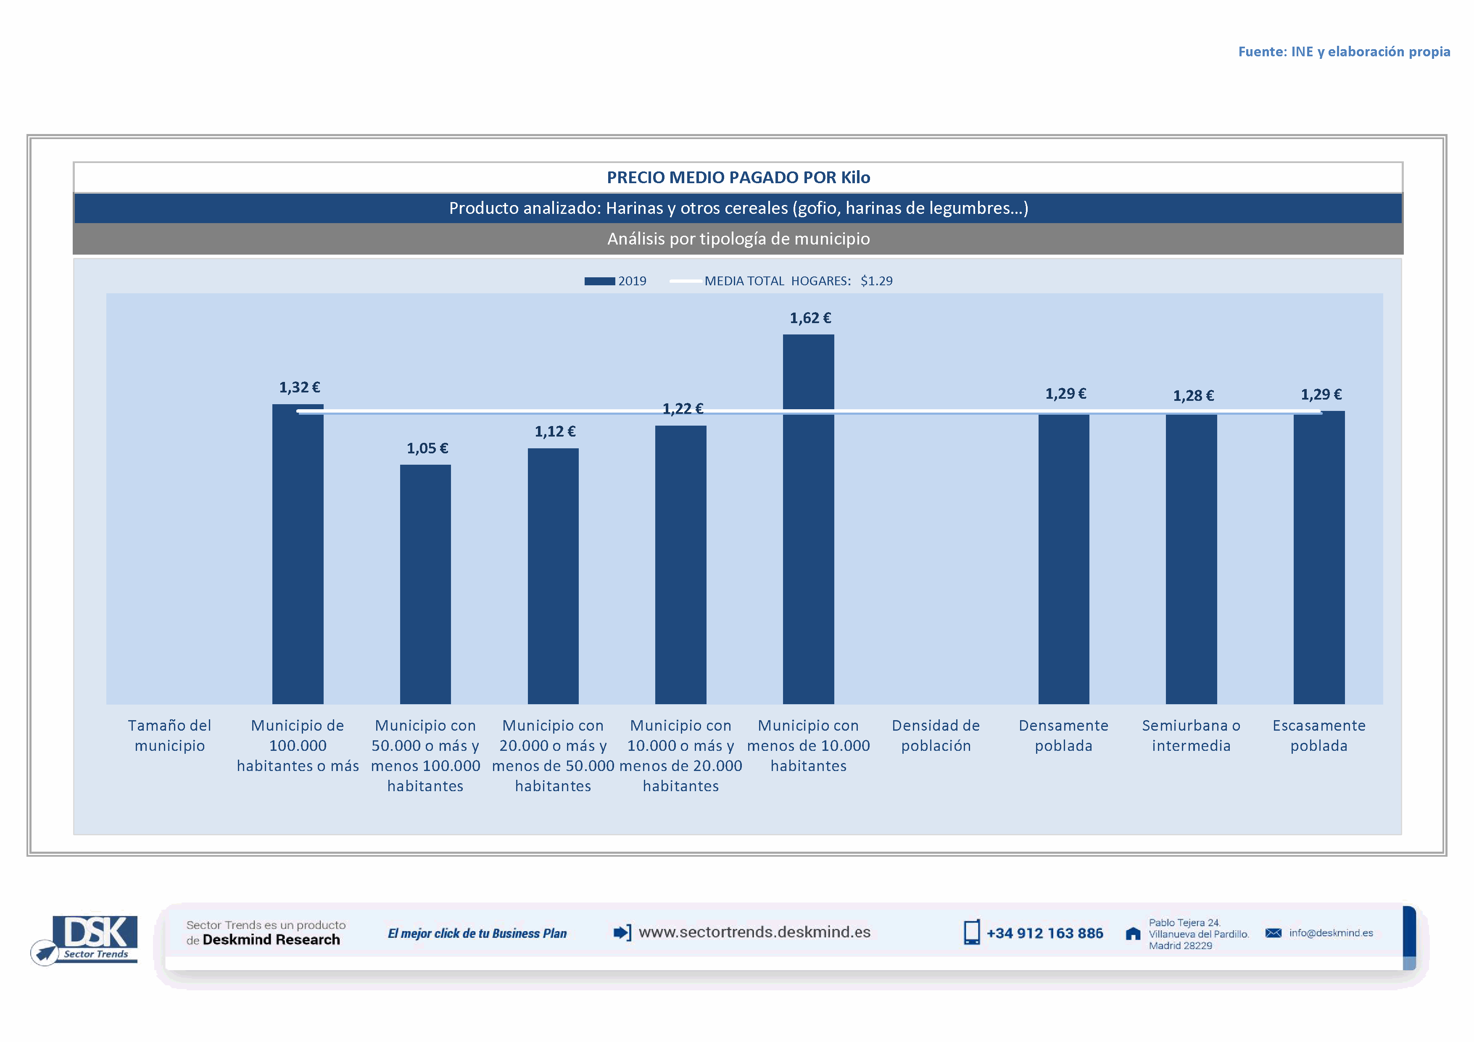Click the phone number +34 912 163 886
Image resolution: width=1474 pixels, height=1042 pixels.
(x=1044, y=934)
